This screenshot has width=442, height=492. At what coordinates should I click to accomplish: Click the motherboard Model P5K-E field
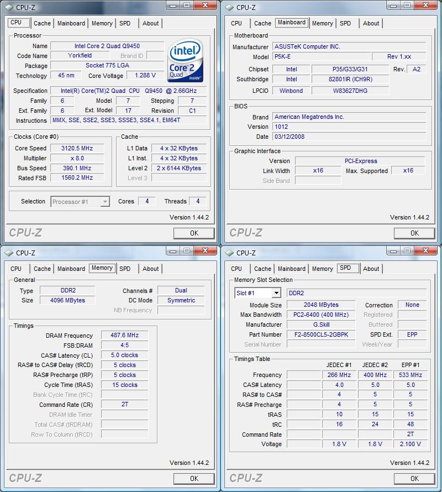(322, 56)
